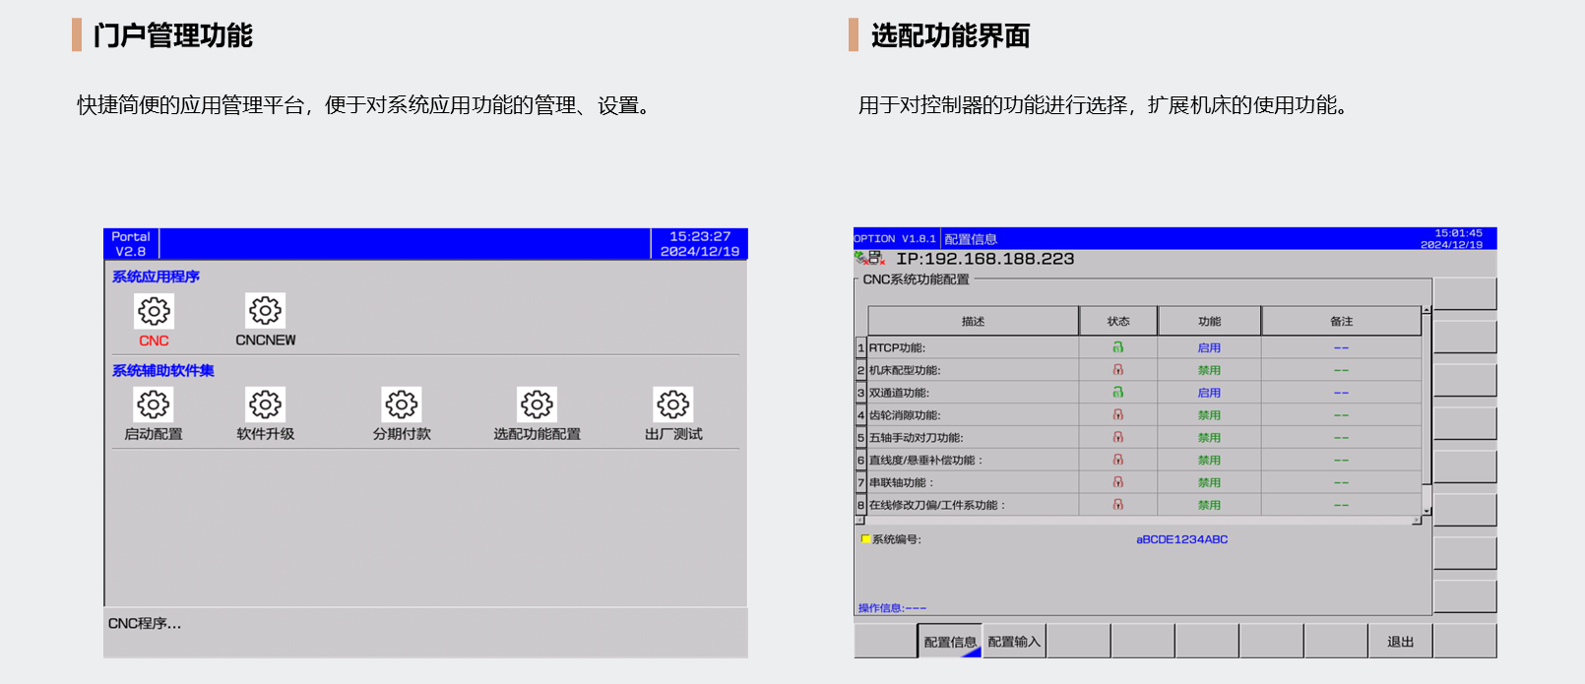
Task: Click network connection status icon beside IP
Action: click(869, 259)
